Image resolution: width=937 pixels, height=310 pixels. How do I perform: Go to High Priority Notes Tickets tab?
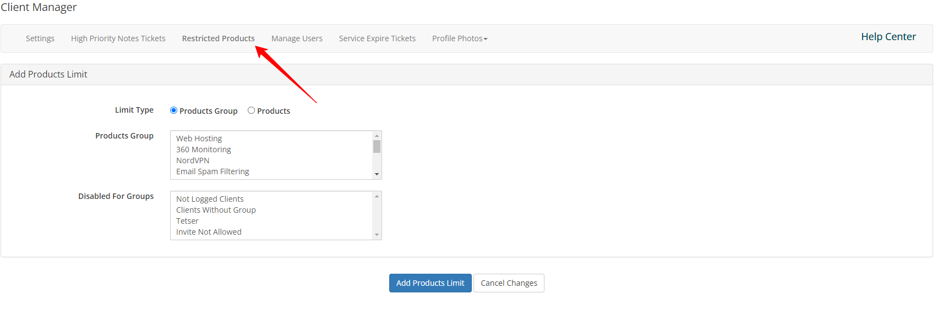tap(118, 38)
